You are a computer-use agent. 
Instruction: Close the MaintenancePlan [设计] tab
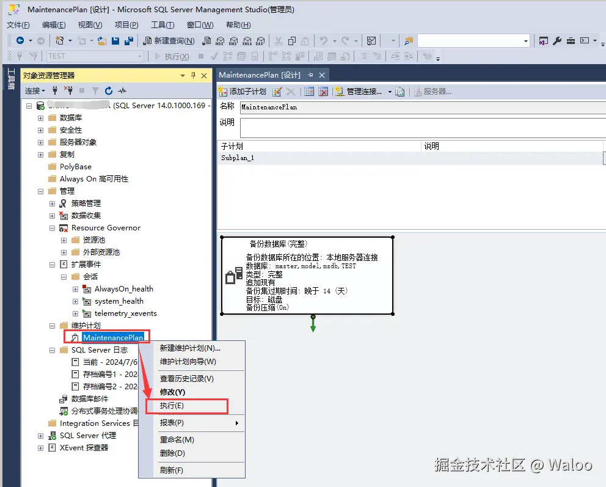[x=321, y=75]
